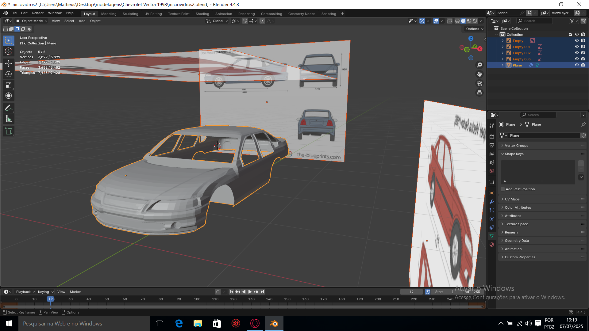Open the Render menu
This screenshot has width=589, height=331.
[x=38, y=13]
